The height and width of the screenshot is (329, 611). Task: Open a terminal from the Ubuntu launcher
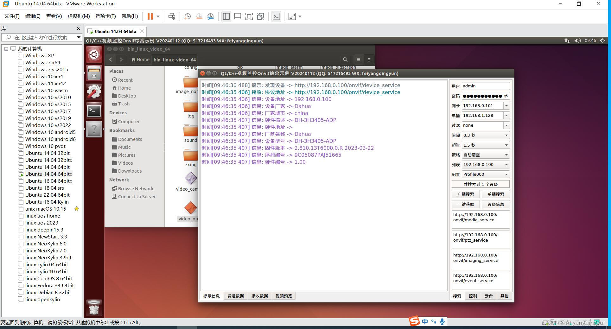tap(94, 111)
